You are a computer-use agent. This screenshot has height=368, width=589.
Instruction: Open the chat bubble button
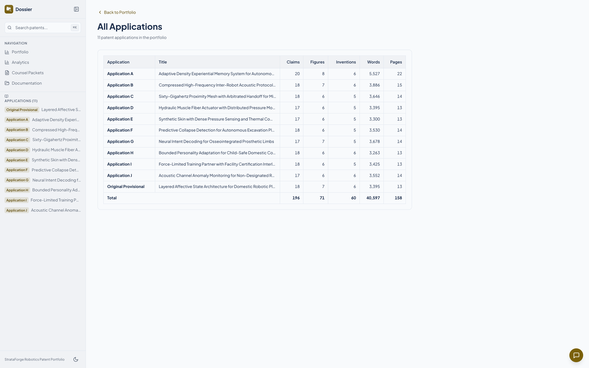(576, 355)
